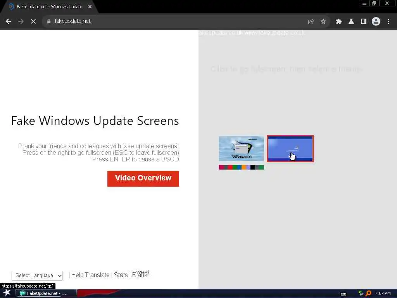397x298 pixels.
Task: Click the forward navigation arrow
Action: [21, 22]
